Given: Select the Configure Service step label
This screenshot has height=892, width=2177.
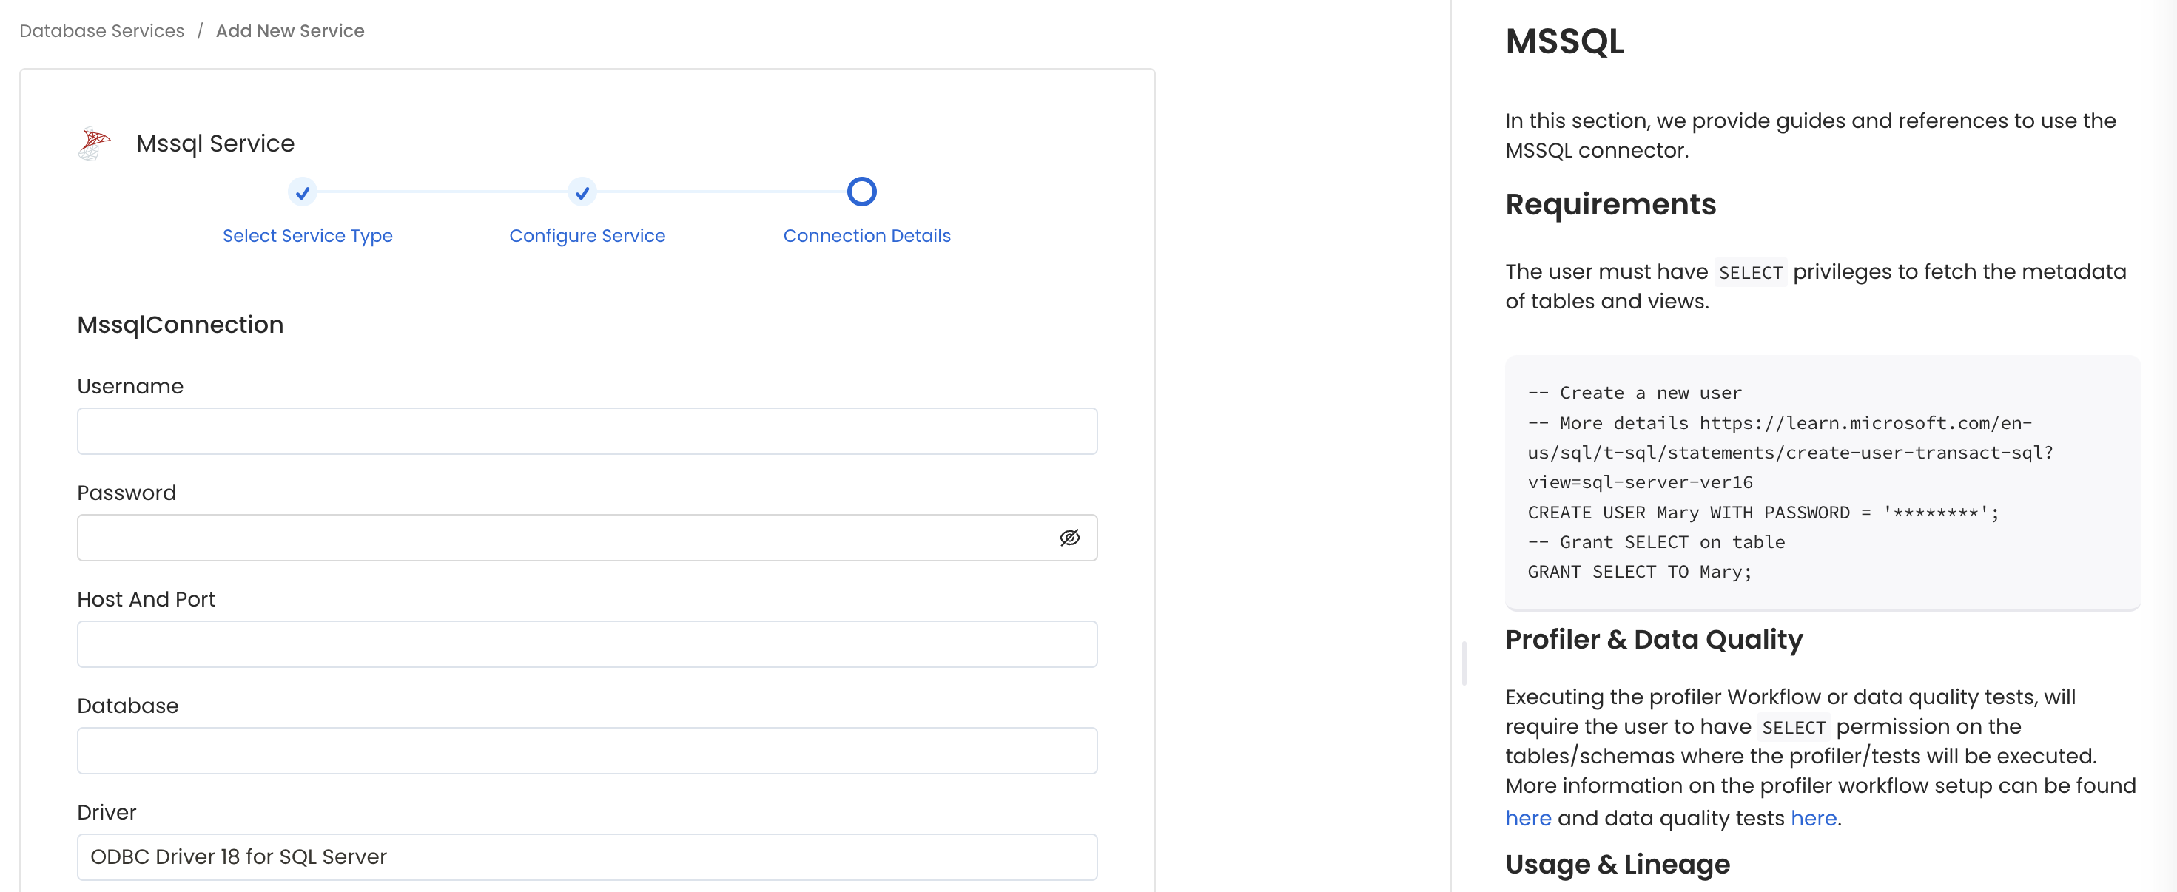Looking at the screenshot, I should pyautogui.click(x=587, y=236).
